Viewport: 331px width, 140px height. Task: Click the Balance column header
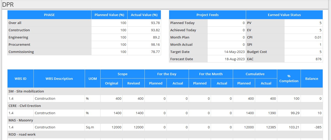click(312, 79)
